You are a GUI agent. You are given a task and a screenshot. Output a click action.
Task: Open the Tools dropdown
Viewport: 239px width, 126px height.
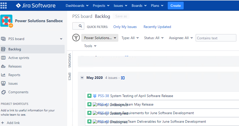[x=90, y=46]
